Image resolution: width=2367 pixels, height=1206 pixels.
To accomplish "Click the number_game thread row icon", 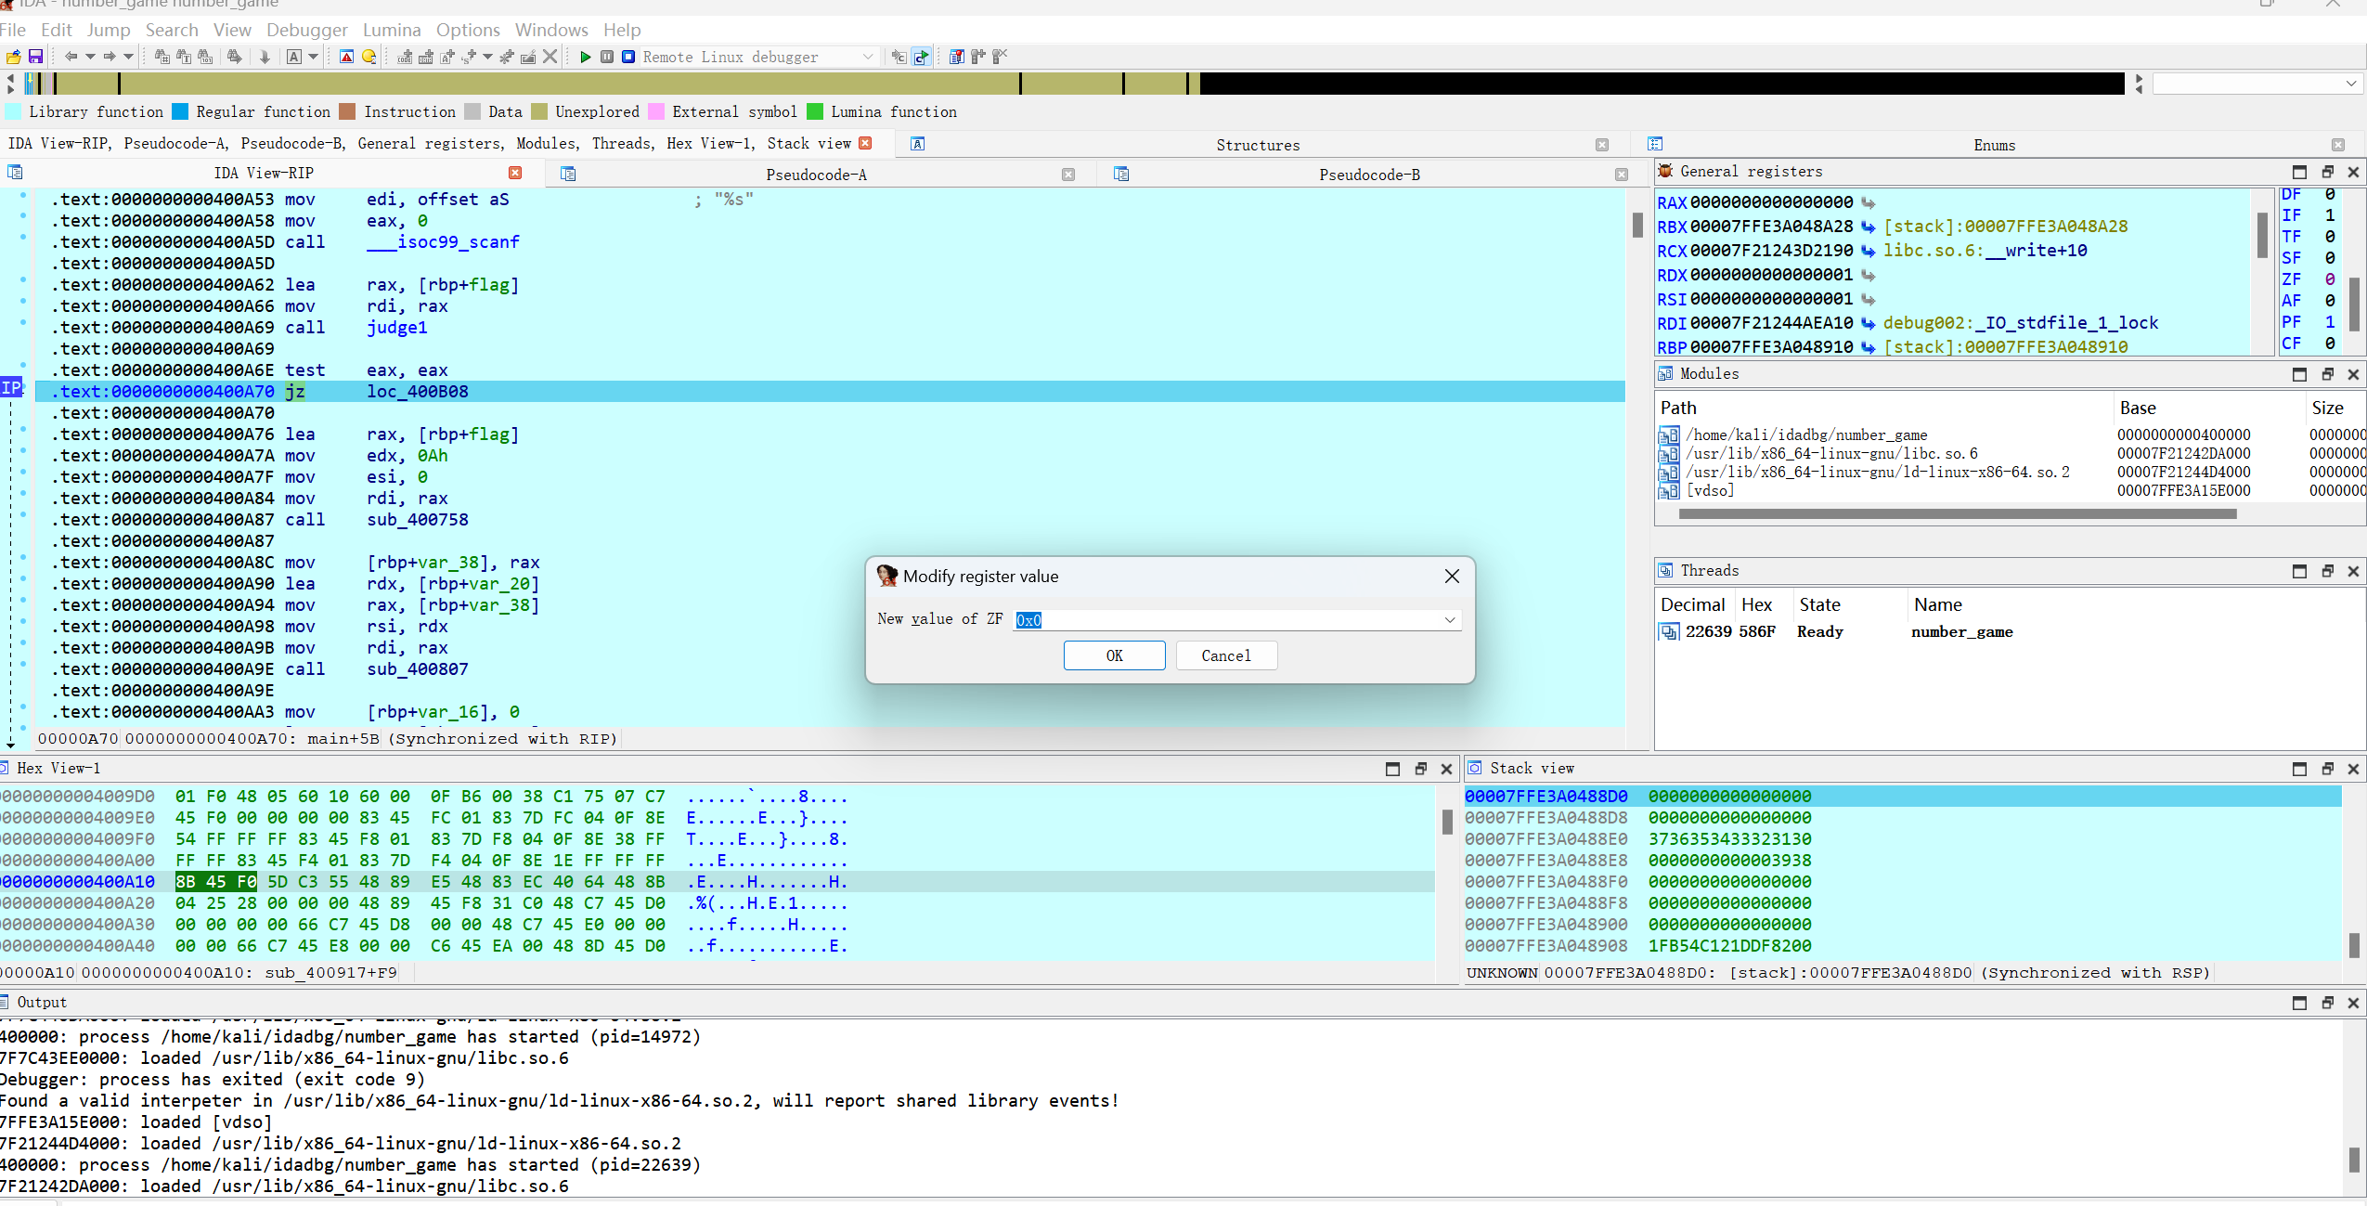I will tap(1669, 632).
